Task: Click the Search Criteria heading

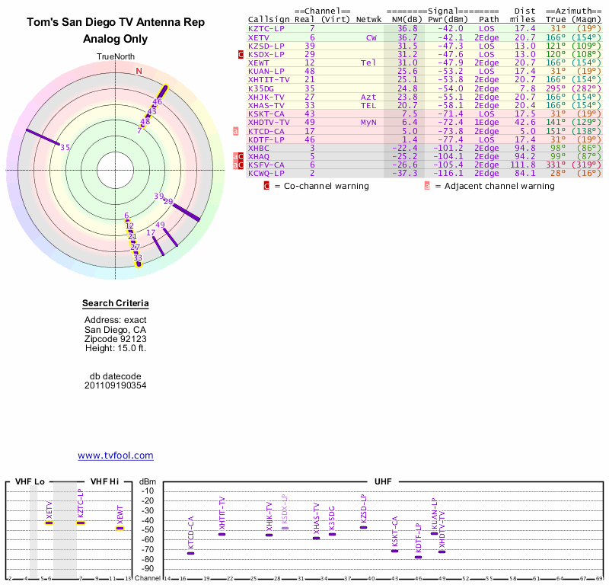Action: coord(116,305)
